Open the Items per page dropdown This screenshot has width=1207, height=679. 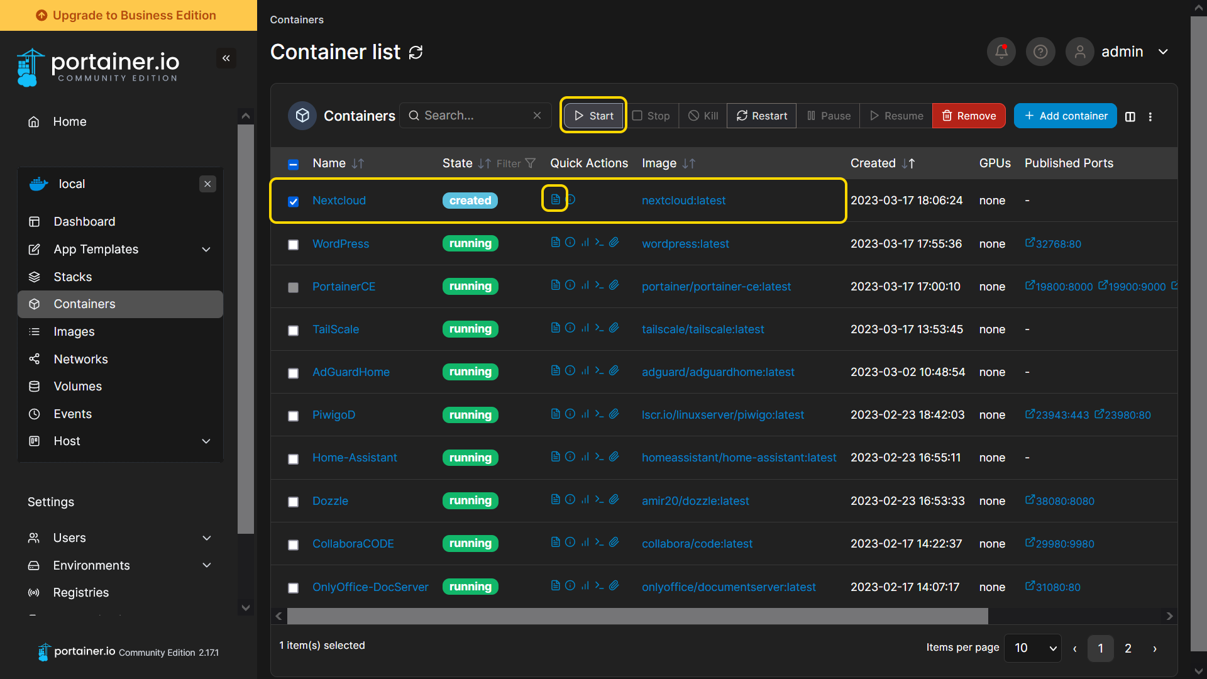point(1033,648)
